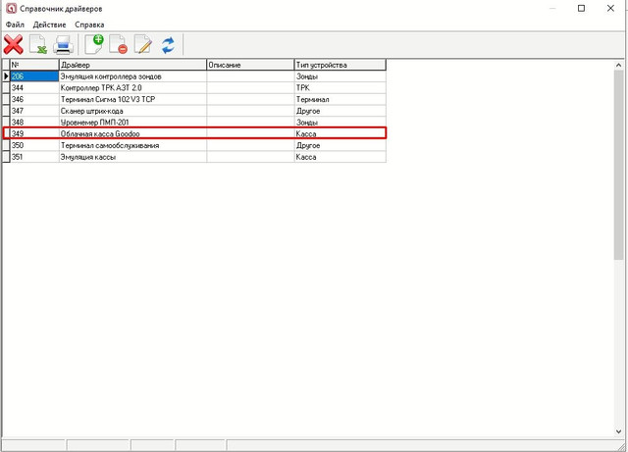The height and width of the screenshot is (452, 628).
Task: Select row selector of row 350
Action: pyautogui.click(x=6, y=145)
